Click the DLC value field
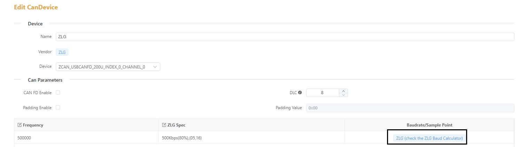 pyautogui.click(x=323, y=93)
